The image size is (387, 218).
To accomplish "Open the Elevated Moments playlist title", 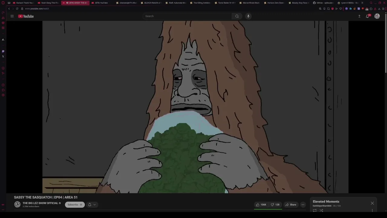I will coord(326,201).
